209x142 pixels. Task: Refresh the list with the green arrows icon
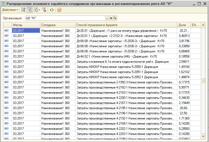[52, 10]
